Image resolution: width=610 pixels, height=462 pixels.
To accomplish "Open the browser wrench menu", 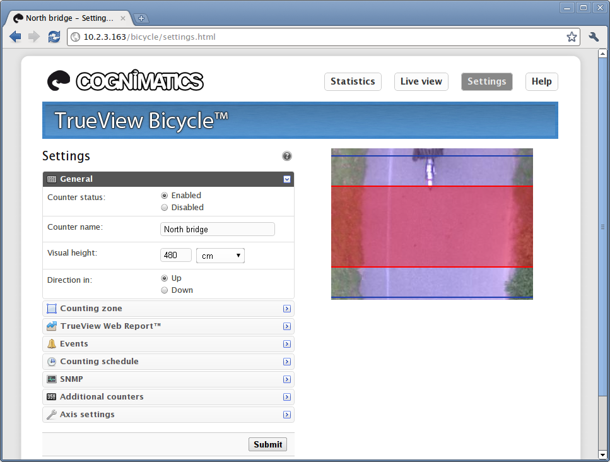I will pos(593,37).
